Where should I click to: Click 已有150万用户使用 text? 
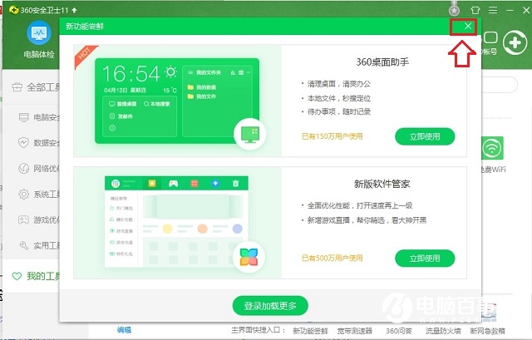click(332, 136)
